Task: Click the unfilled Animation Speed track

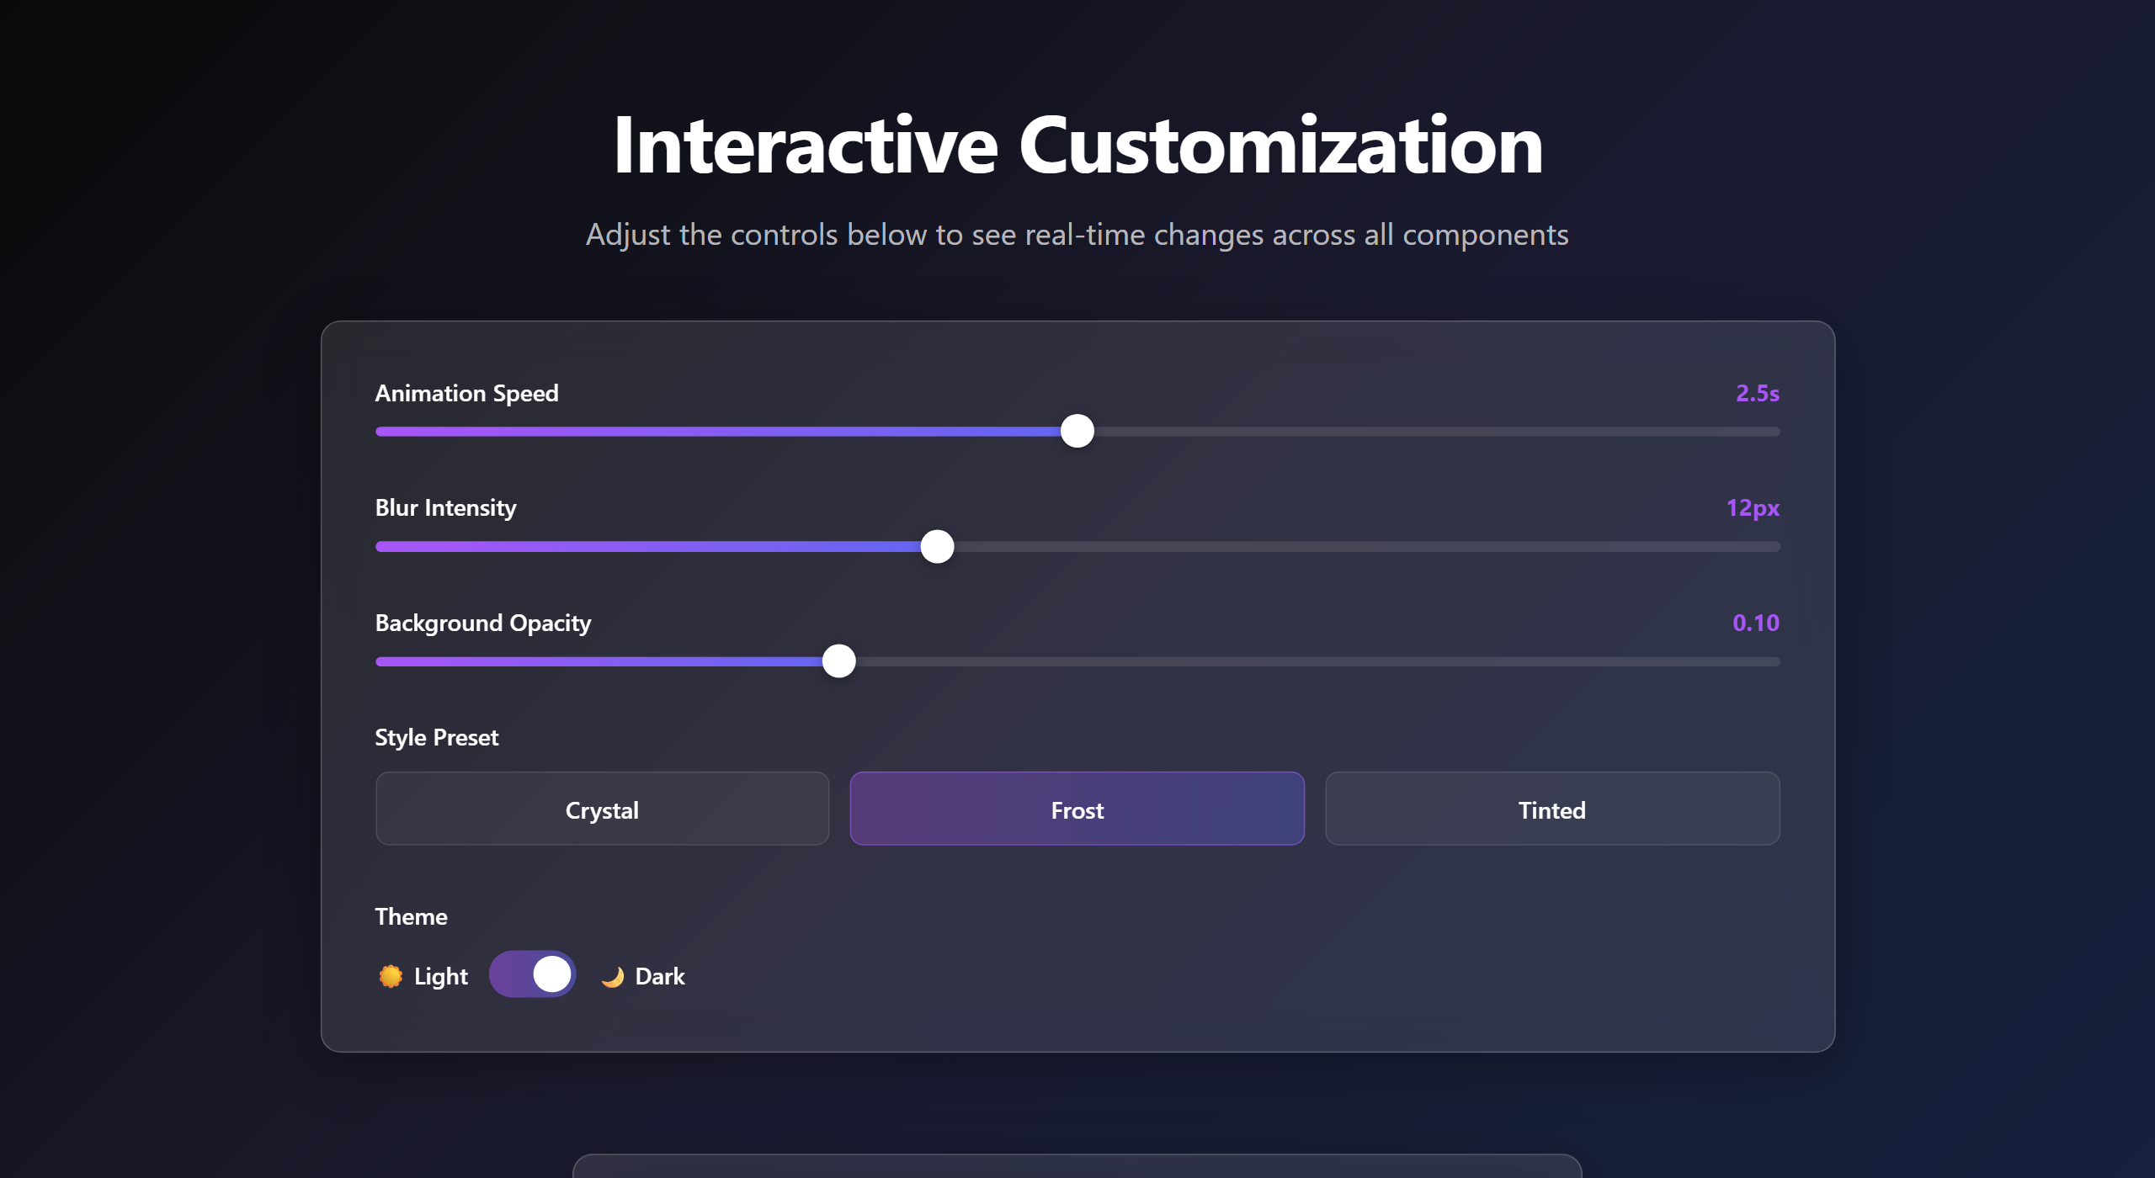Action: coord(1431,432)
